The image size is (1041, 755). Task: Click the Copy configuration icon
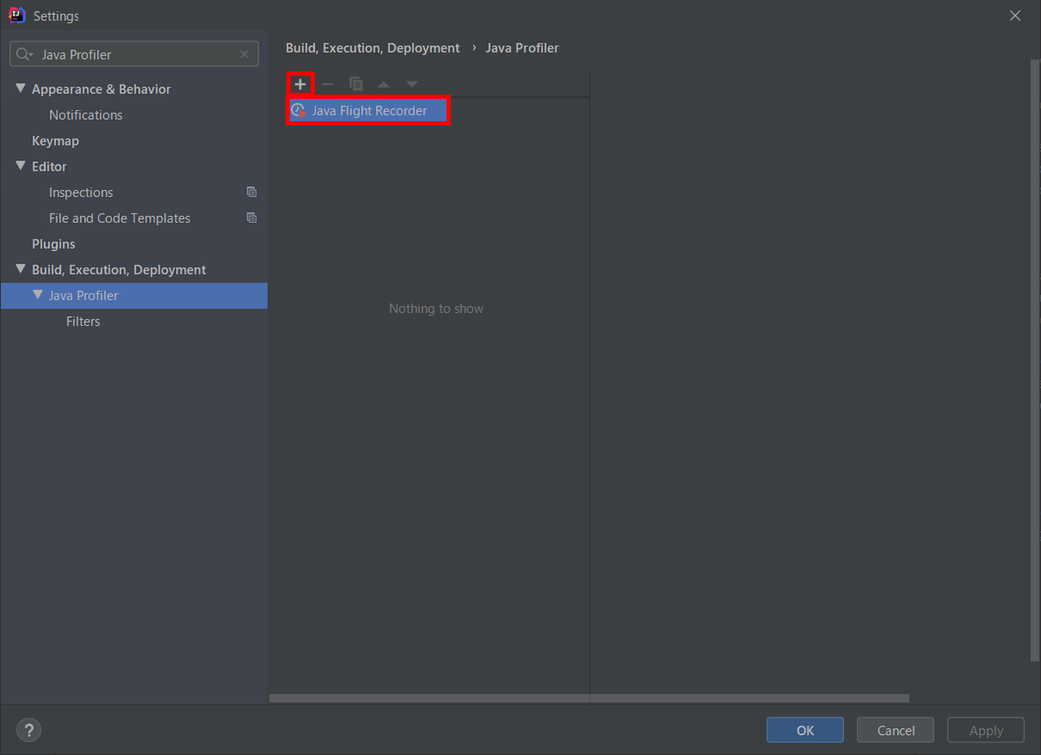coord(356,84)
